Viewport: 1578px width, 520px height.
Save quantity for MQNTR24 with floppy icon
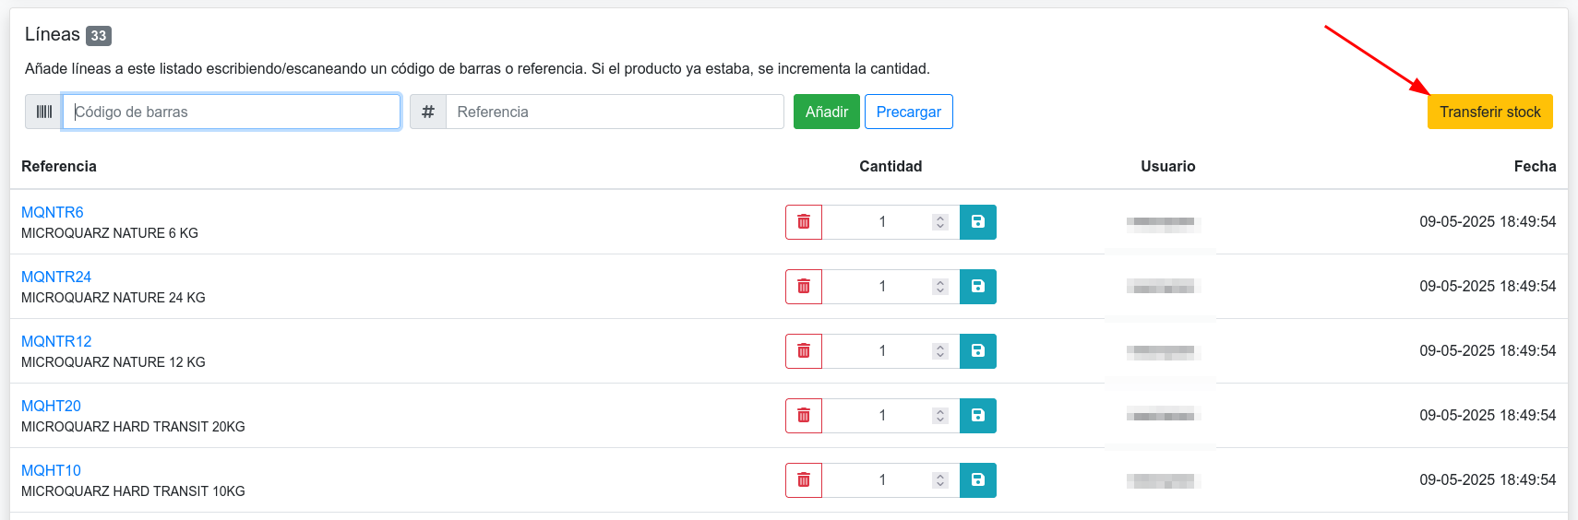click(978, 287)
